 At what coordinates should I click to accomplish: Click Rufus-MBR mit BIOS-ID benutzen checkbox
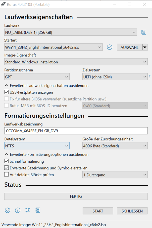pos(6,106)
